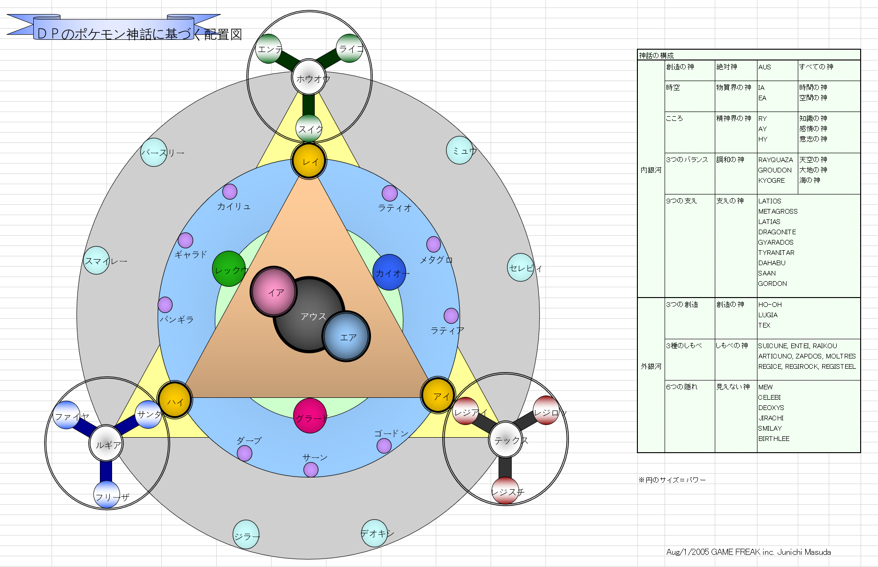The image size is (878, 567).
Task: Select the 時空 table cell
Action: (x=689, y=96)
